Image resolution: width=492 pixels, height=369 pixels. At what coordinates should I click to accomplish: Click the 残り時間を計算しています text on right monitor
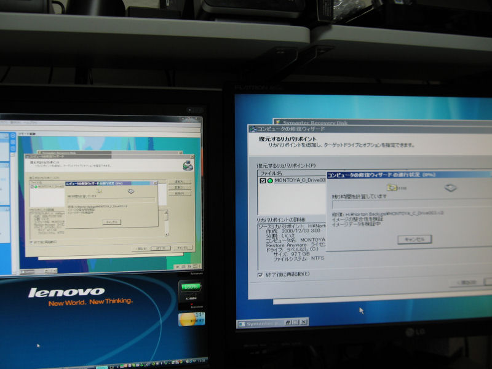pos(359,196)
